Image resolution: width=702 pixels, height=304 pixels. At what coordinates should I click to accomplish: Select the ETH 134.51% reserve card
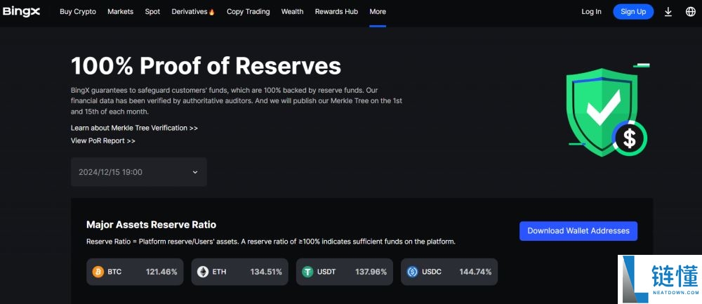point(239,272)
